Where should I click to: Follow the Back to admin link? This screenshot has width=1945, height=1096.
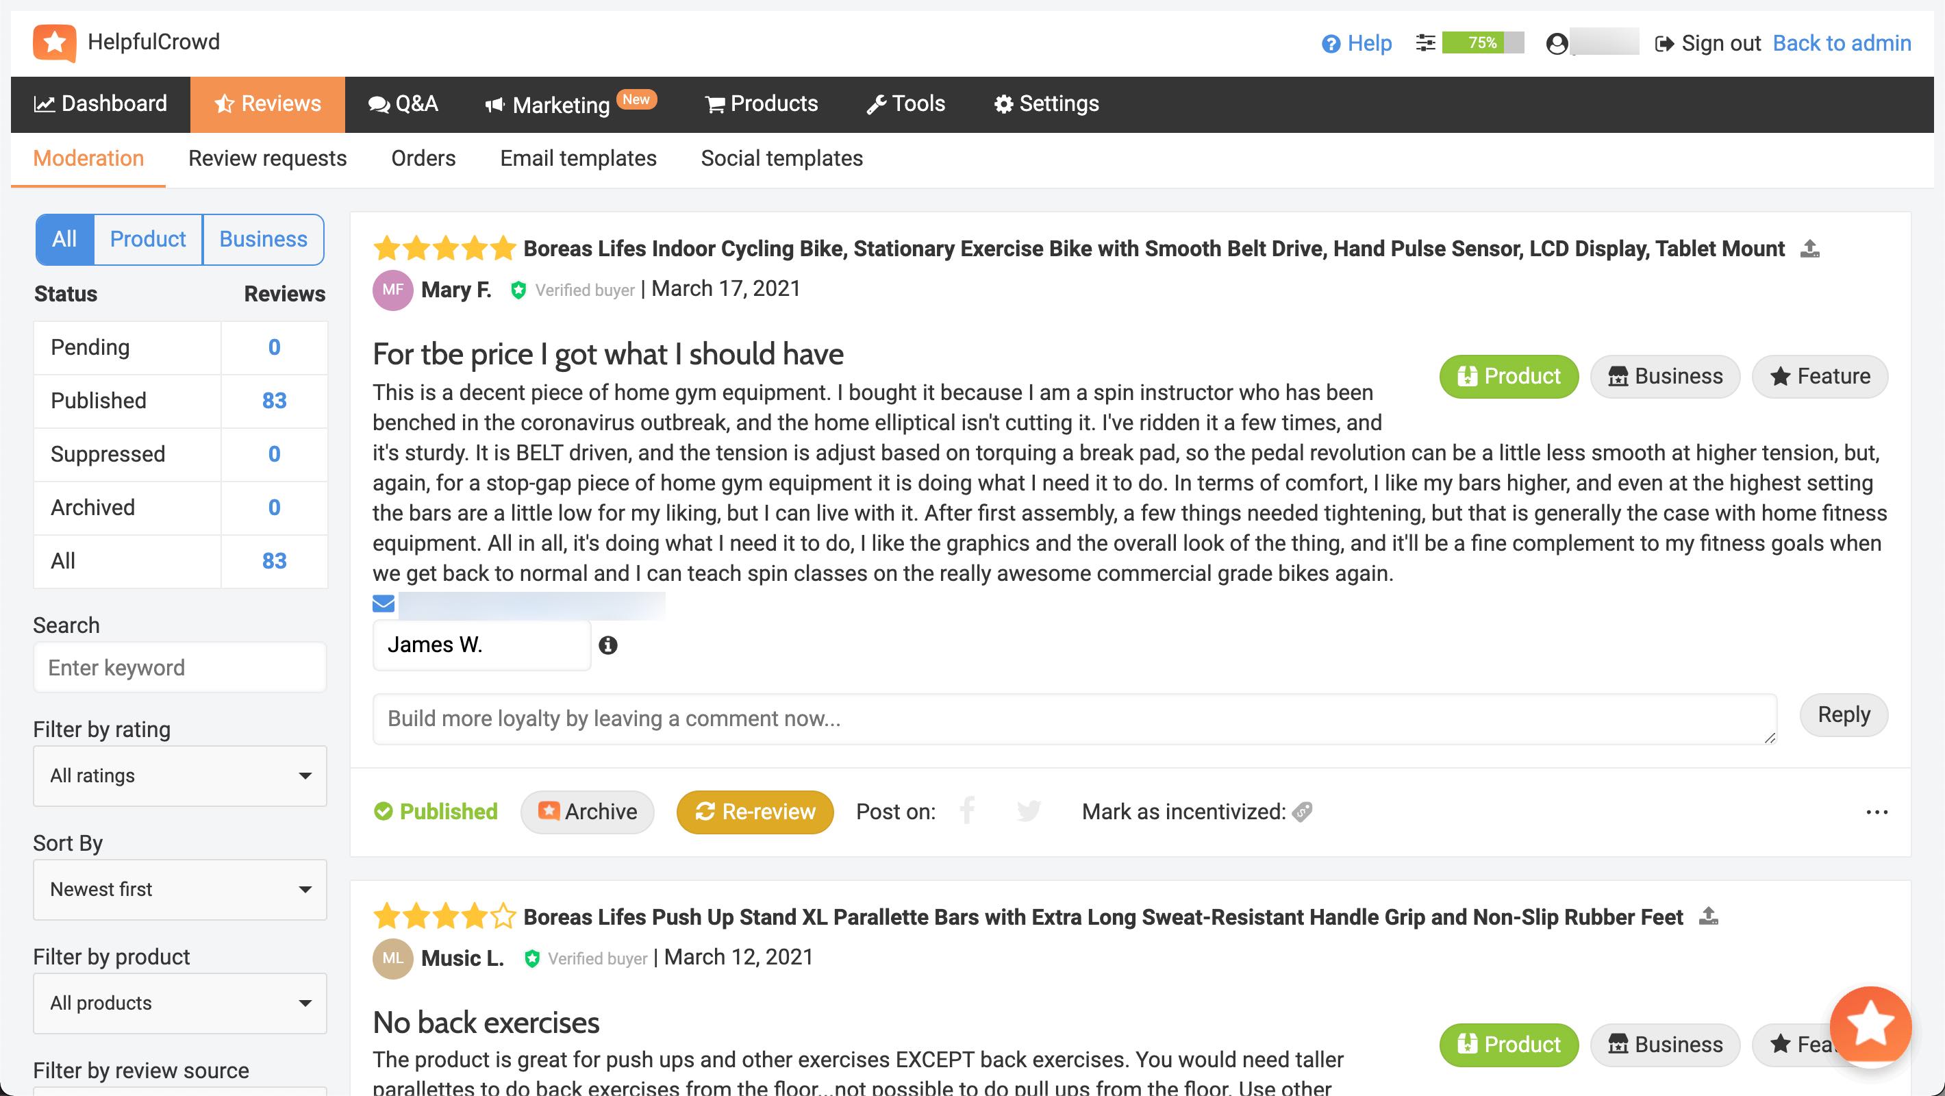pos(1842,43)
